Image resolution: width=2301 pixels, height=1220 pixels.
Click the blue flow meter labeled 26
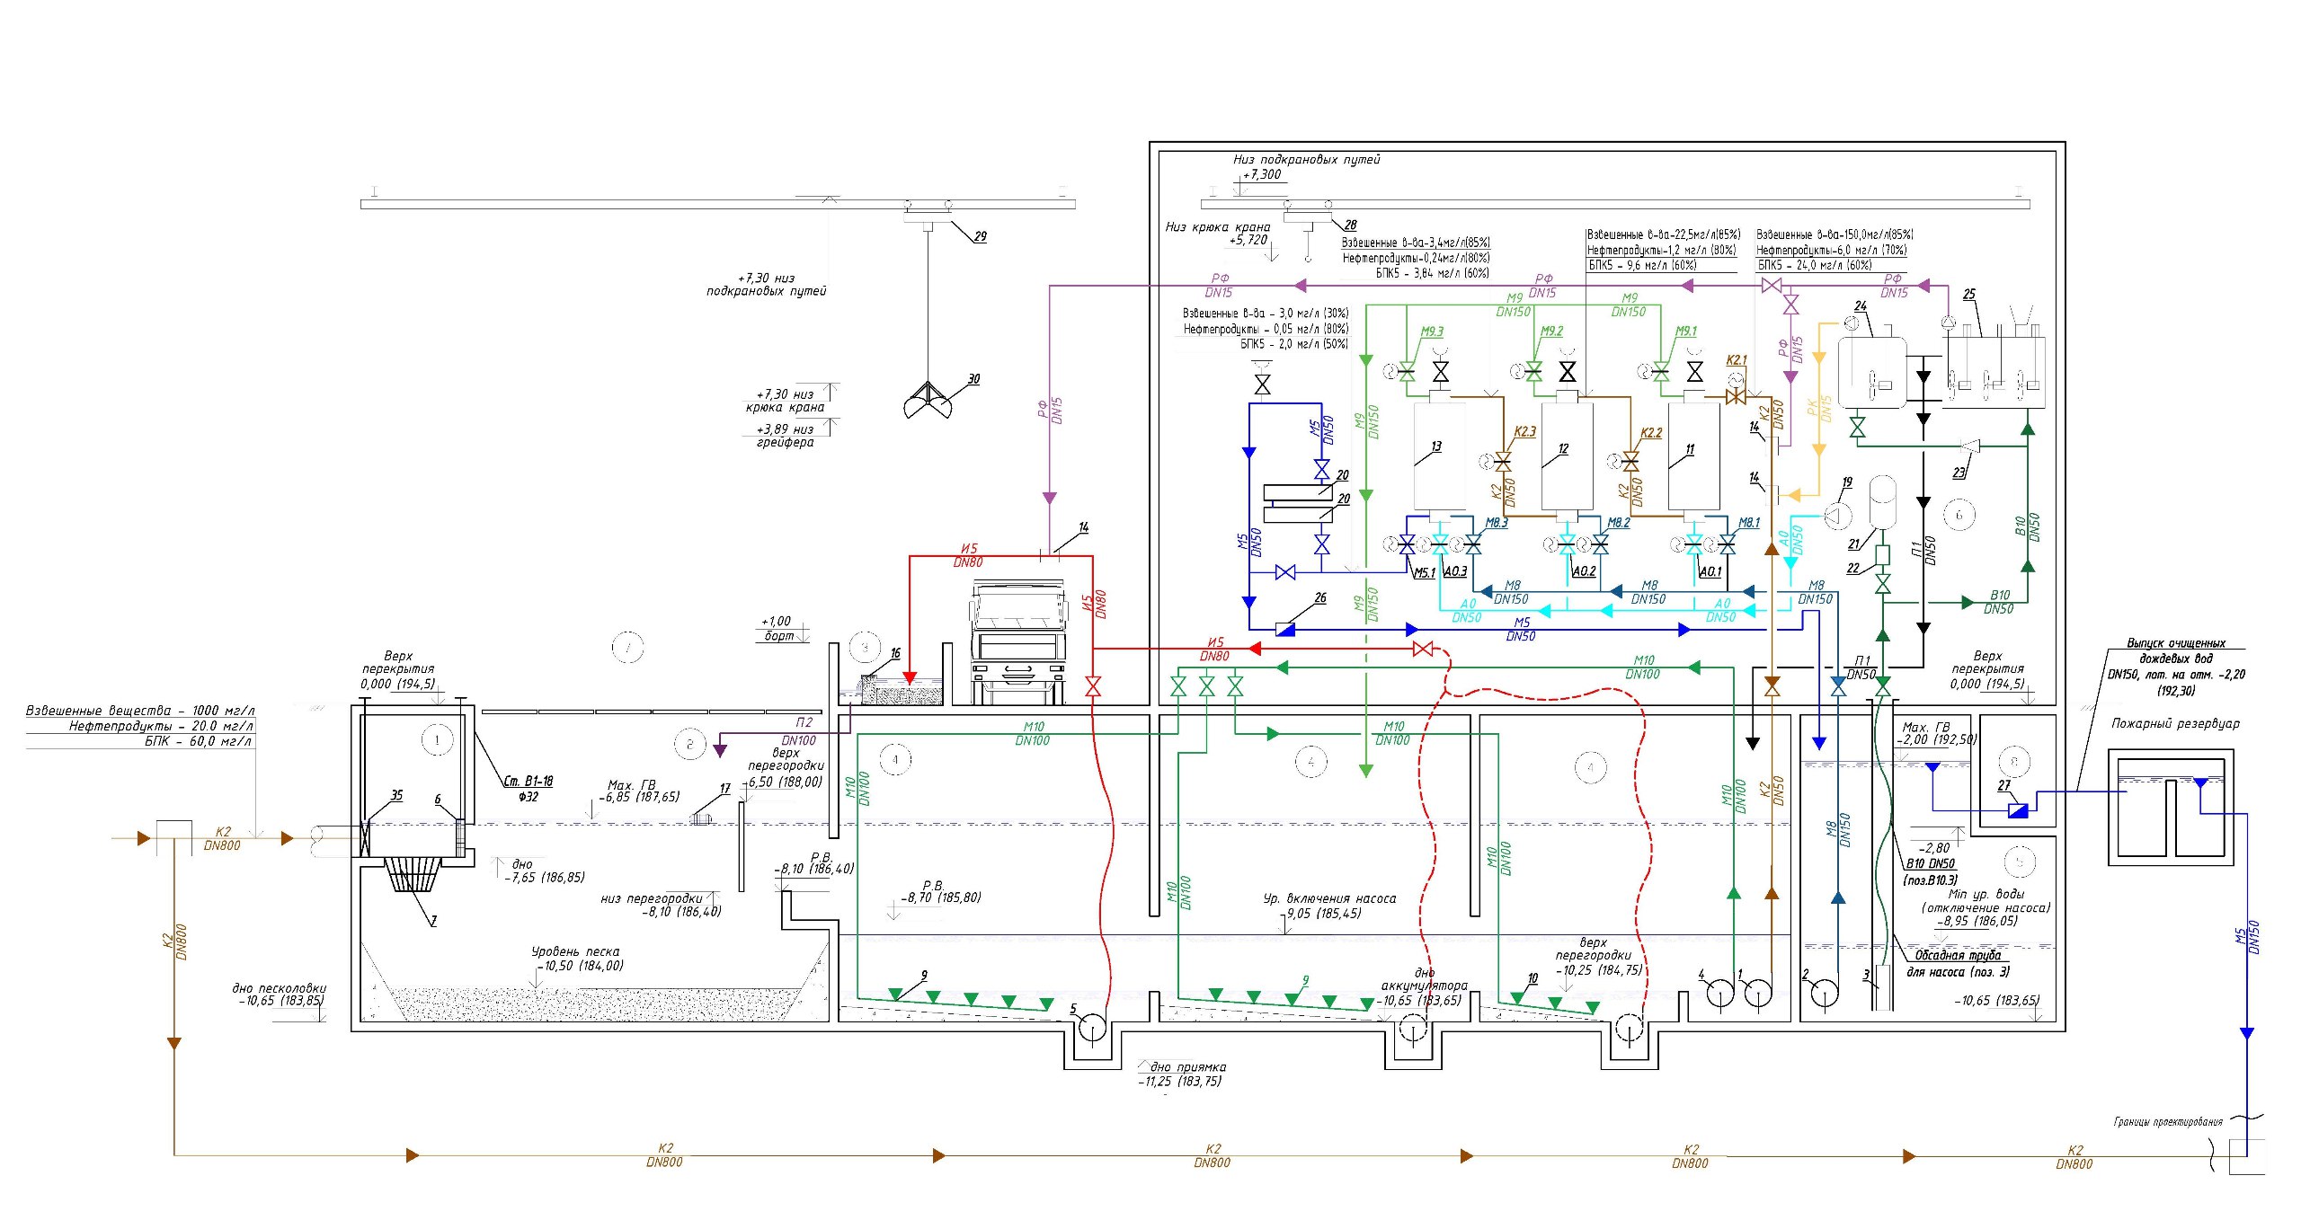1285,630
